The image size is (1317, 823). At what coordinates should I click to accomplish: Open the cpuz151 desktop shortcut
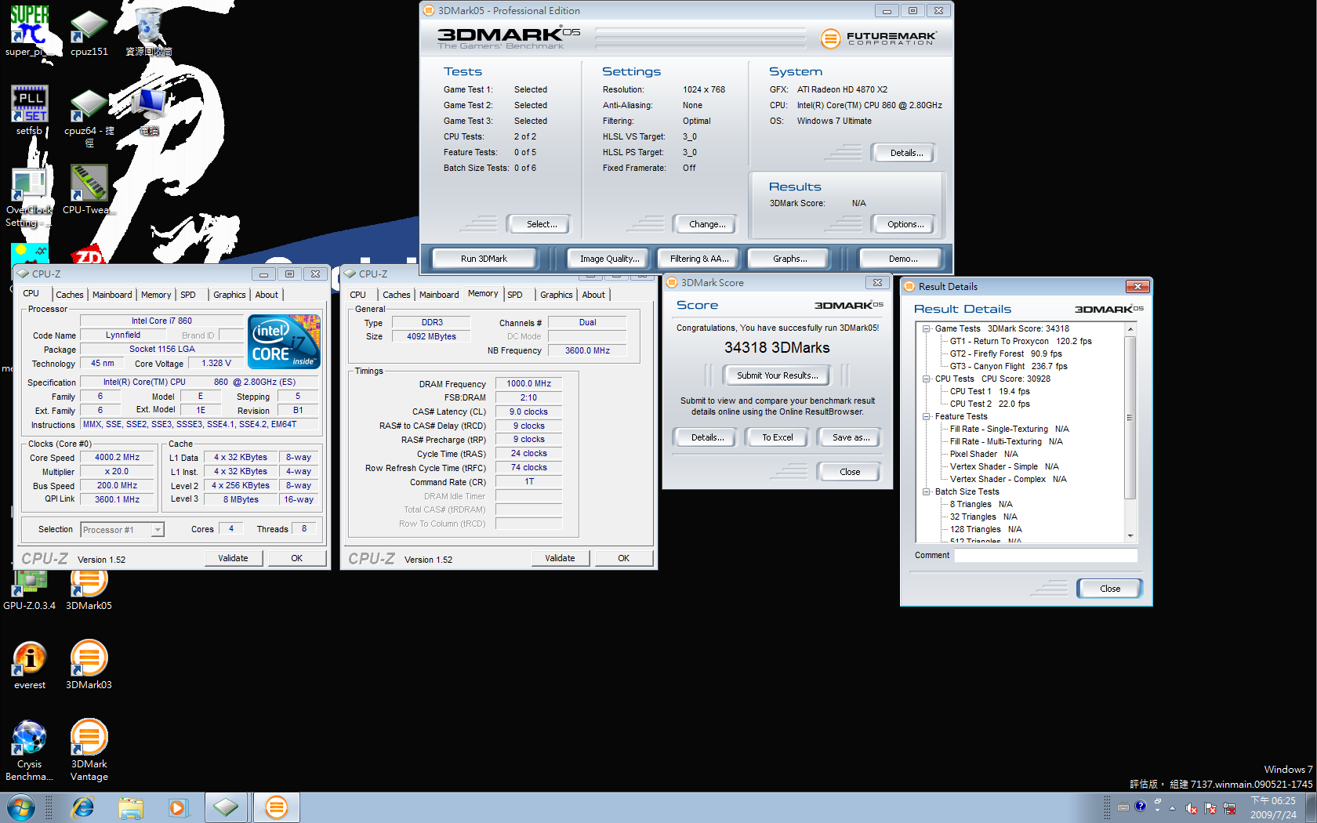point(89,27)
